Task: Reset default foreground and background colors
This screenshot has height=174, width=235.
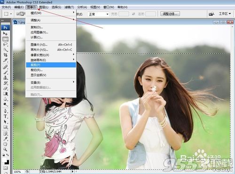Action: coord(3,155)
